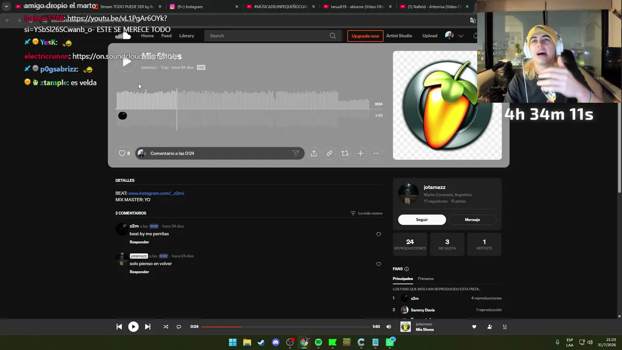Seek on the bottom player progress bar
Screen dimensions: 622x350
(285, 327)
